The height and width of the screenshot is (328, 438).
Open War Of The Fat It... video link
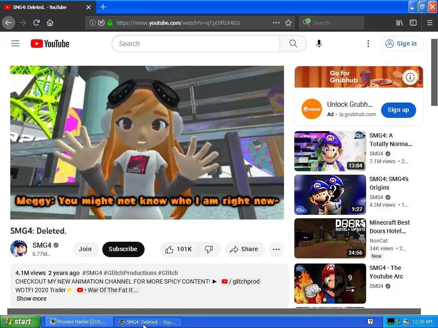coord(108,290)
